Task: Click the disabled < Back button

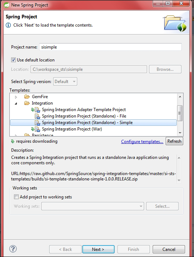Action: 65,249
